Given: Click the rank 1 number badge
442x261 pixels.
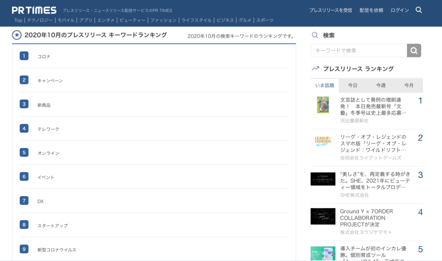Looking at the screenshot, I should [x=24, y=56].
